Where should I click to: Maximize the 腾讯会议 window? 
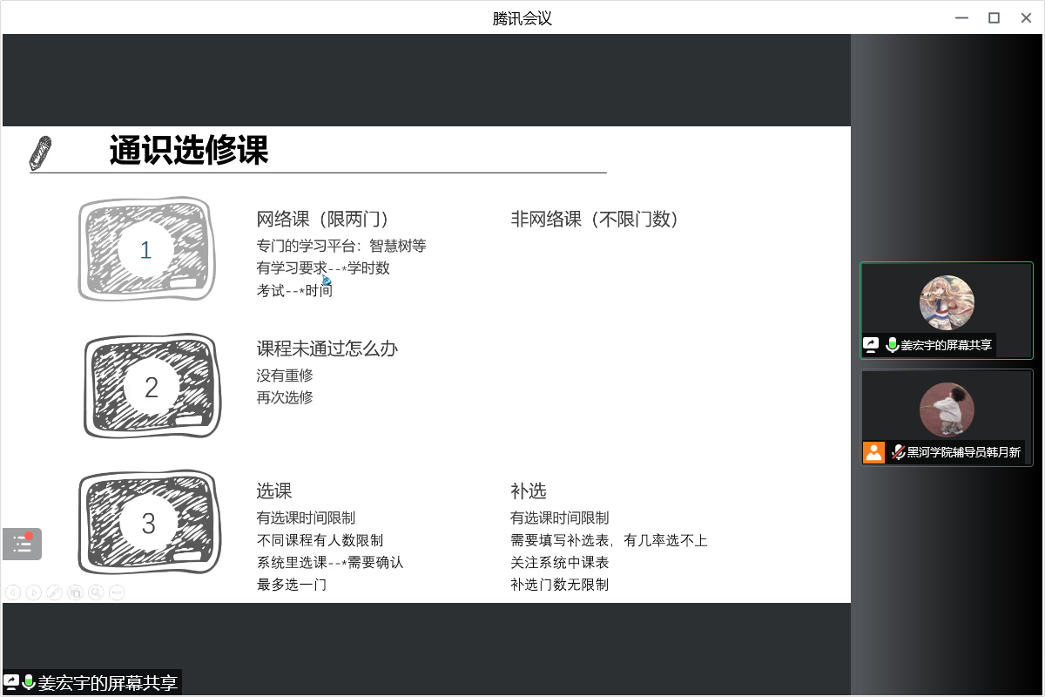[x=994, y=18]
